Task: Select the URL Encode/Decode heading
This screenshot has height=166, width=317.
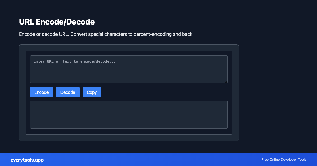Action: 57,22
